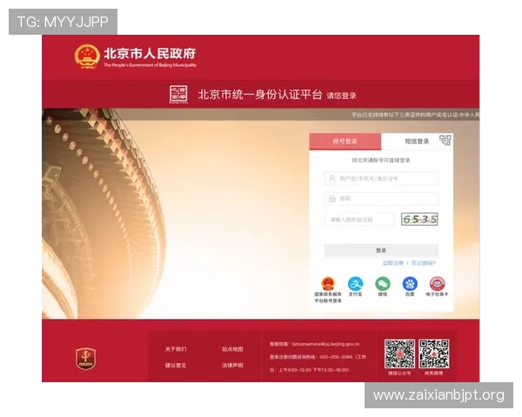The image size is (522, 417).
Task: Click the 北京通 seal logo beside platform title
Action: click(x=178, y=94)
